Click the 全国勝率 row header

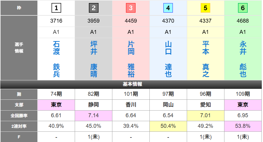[19, 115]
